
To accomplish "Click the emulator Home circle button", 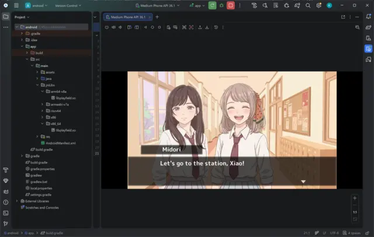I will (152, 27).
